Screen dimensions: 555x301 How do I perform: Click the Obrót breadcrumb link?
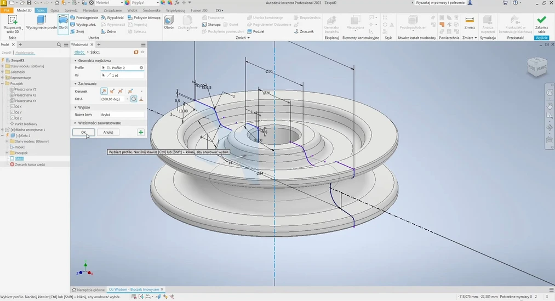[x=79, y=52]
